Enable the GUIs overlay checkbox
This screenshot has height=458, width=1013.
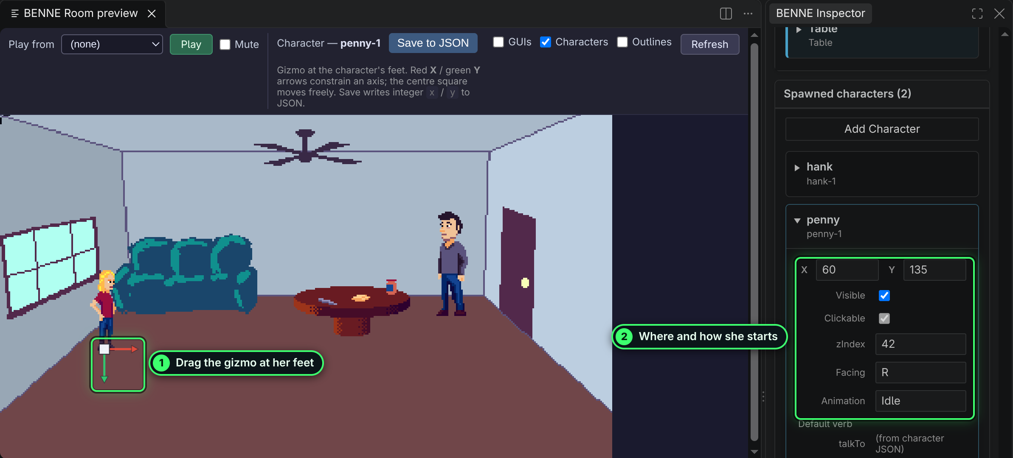pos(498,42)
